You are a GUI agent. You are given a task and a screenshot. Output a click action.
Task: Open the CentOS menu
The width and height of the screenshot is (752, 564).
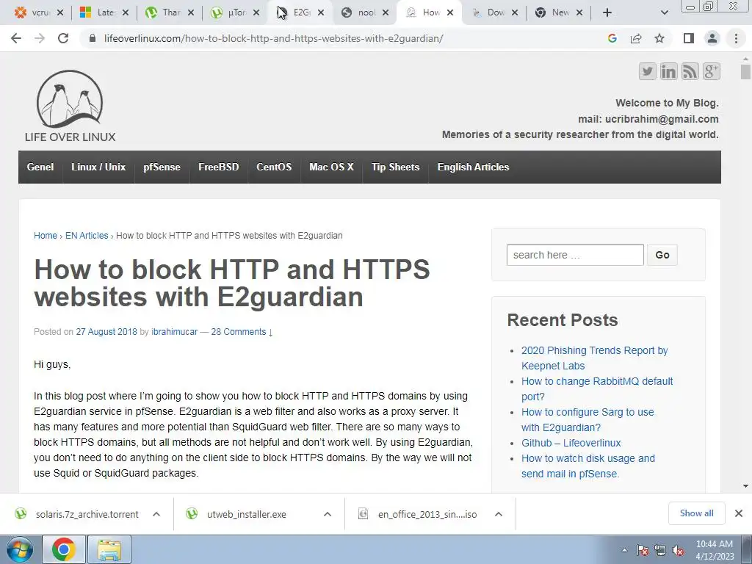[x=274, y=167]
